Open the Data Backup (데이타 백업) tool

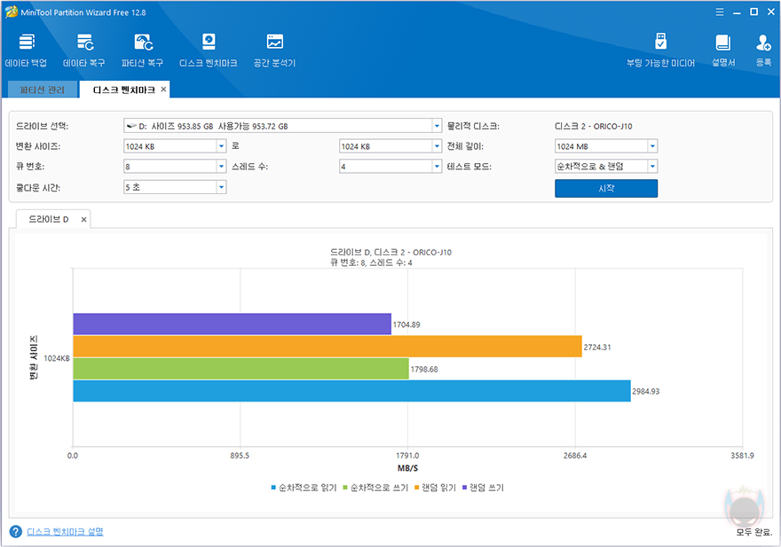coord(26,51)
